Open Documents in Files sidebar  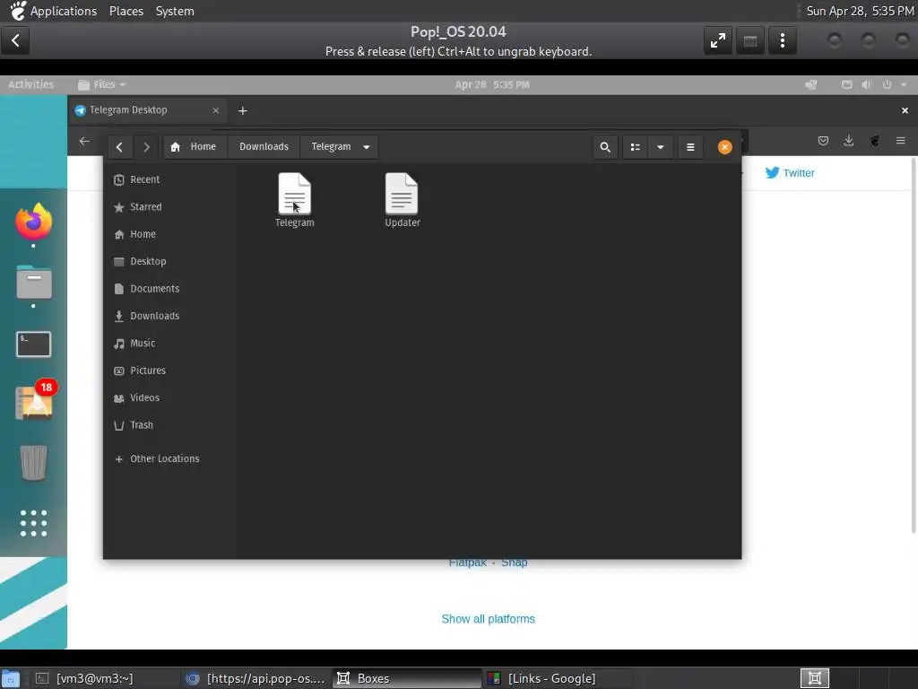(x=169, y=289)
